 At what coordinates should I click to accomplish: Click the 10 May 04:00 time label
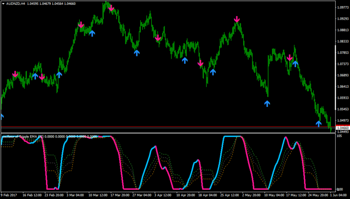pyautogui.click(x=274, y=195)
